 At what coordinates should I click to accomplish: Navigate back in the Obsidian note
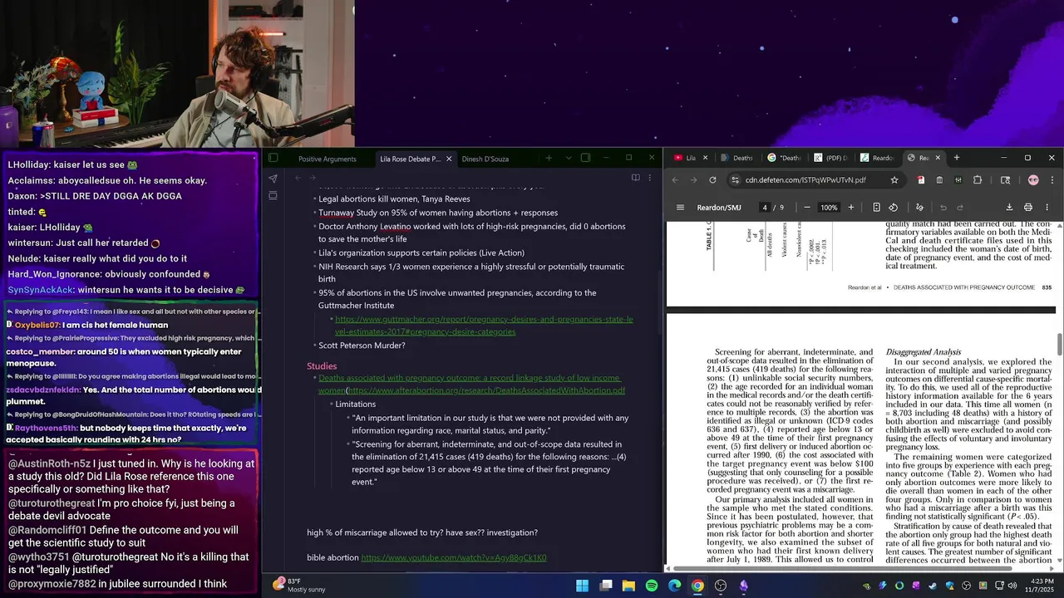(298, 178)
